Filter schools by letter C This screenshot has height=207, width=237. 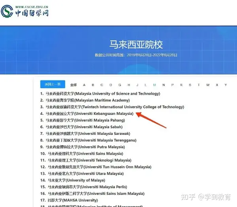(102, 85)
